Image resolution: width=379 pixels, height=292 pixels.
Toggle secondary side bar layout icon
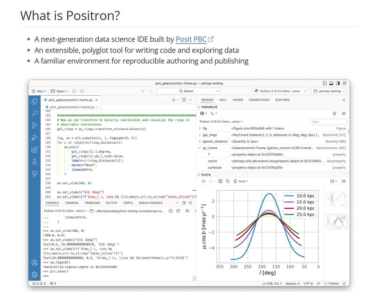(338, 83)
